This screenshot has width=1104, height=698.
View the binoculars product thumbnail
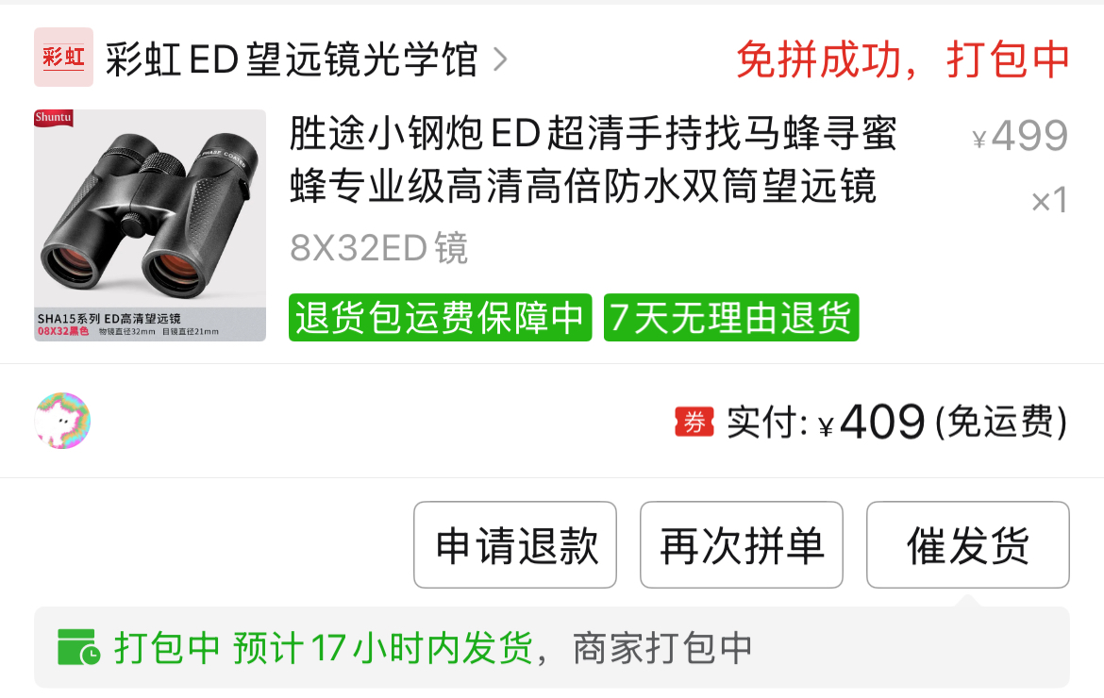[x=150, y=225]
